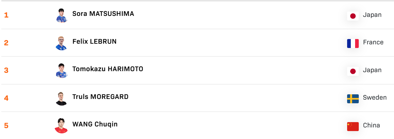
Task: Click Sora Matsushima's player avatar
Action: 61,15
